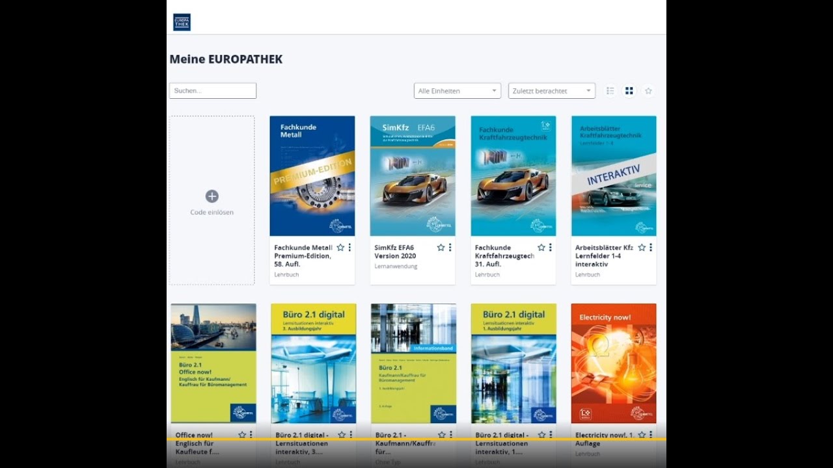Screen dimensions: 833x468
Task: Focus the 'Suchen...' search field
Action: 213,91
